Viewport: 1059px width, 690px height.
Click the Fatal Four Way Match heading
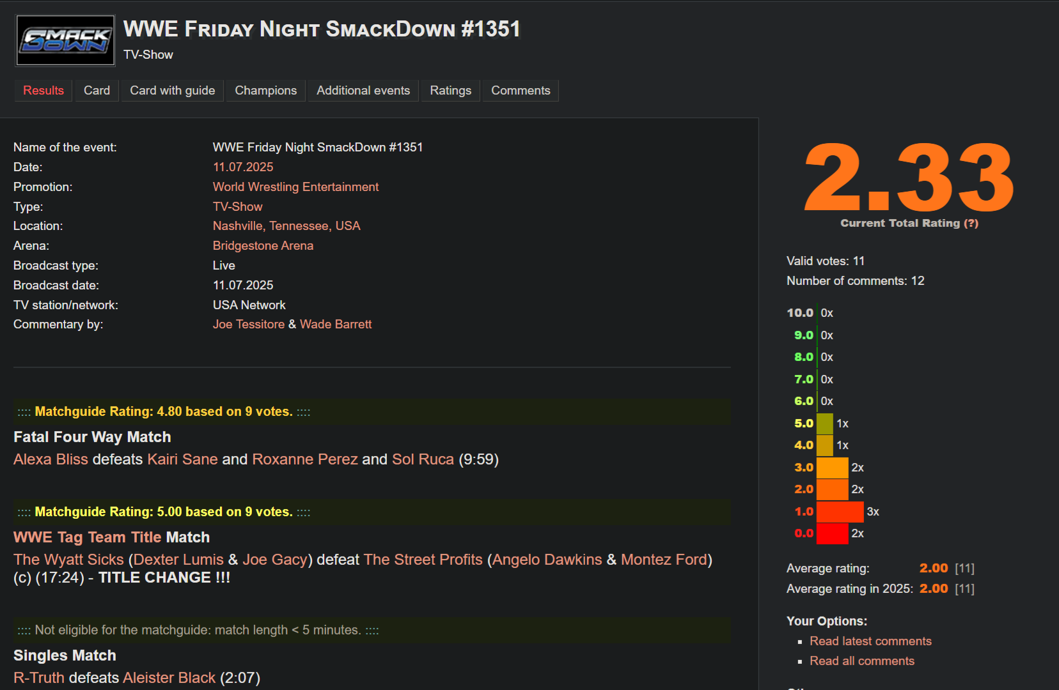point(92,437)
